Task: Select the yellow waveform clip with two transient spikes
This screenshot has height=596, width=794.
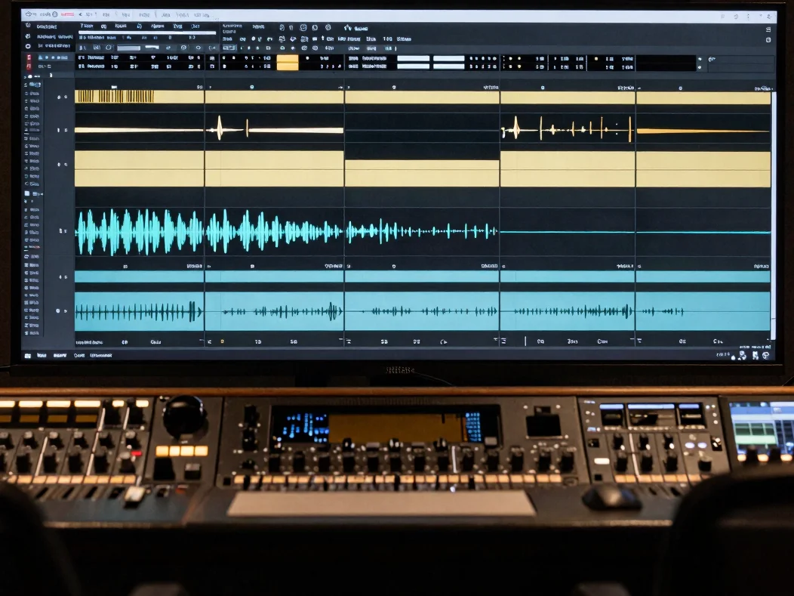Action: click(x=274, y=129)
